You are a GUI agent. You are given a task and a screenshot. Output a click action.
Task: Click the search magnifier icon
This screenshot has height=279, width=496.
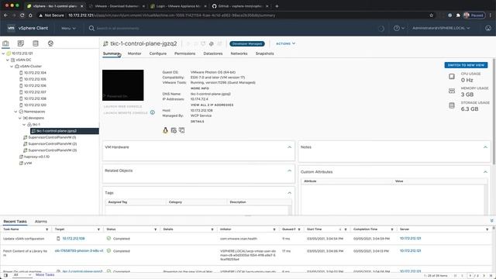[x=91, y=28]
